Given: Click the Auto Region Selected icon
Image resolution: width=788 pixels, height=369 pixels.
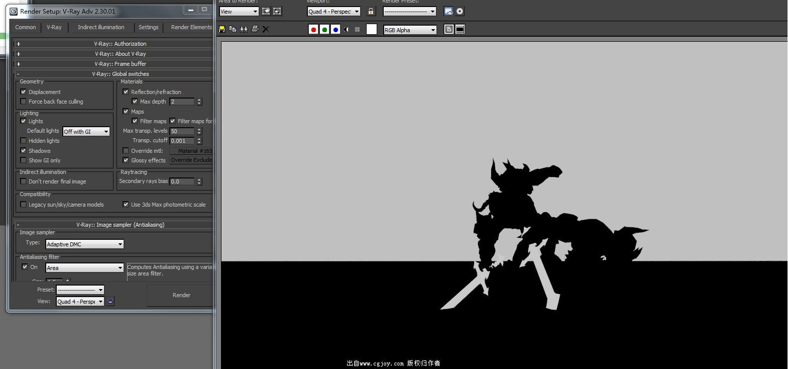Looking at the screenshot, I should point(277,11).
